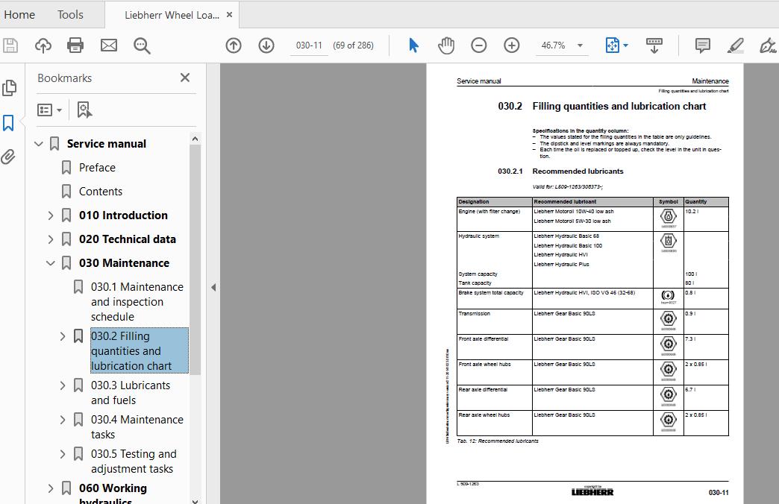Click the 'Recommended lubricants' section heading
Image resolution: width=779 pixels, height=504 pixels.
578,171
